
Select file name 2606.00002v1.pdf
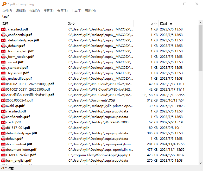point(20,100)
